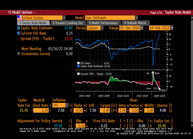The image size is (193, 139).
Task: Open the CPI inflation measure dropdown
Action: pyautogui.click(x=67, y=105)
